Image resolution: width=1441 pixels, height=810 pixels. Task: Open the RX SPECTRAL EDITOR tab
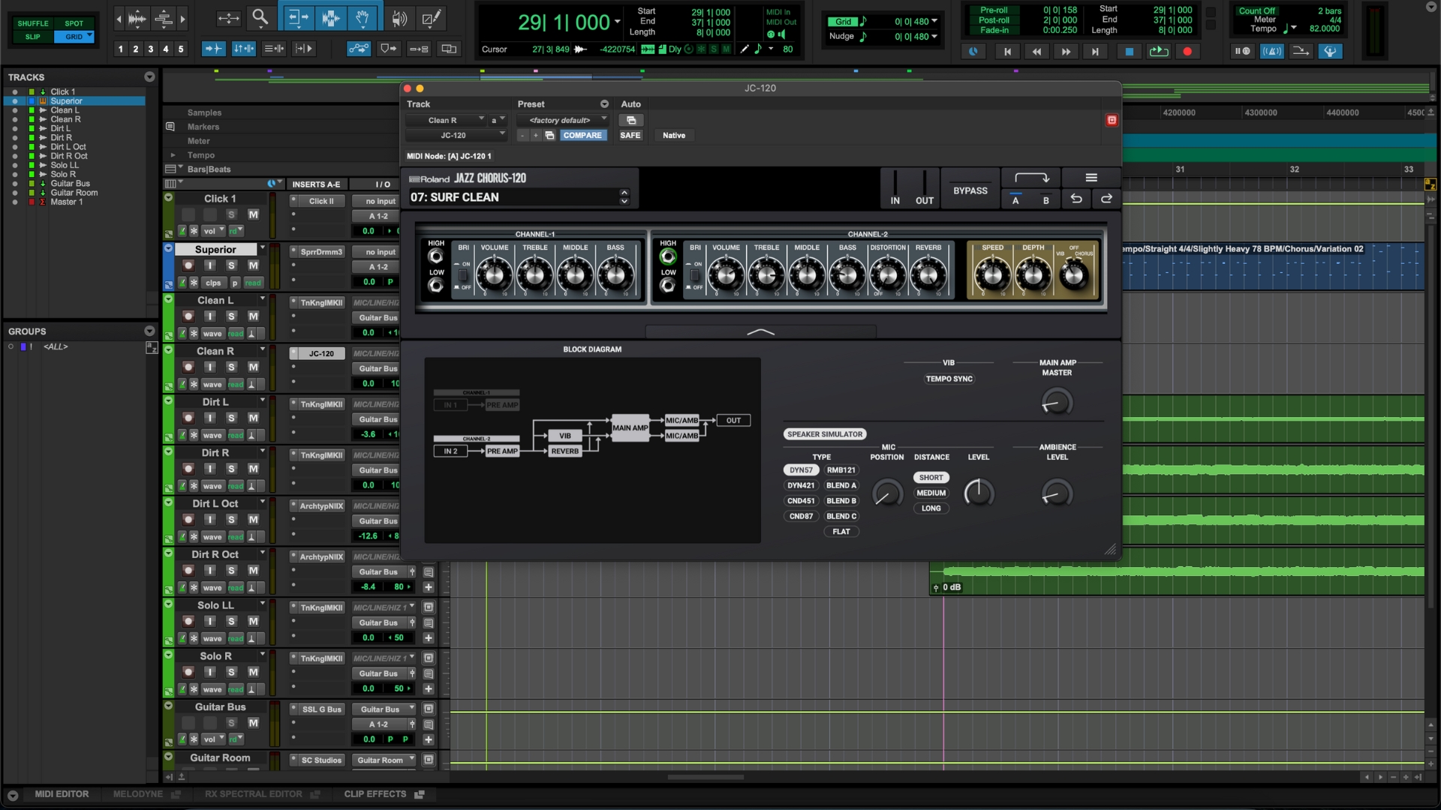[x=254, y=793]
